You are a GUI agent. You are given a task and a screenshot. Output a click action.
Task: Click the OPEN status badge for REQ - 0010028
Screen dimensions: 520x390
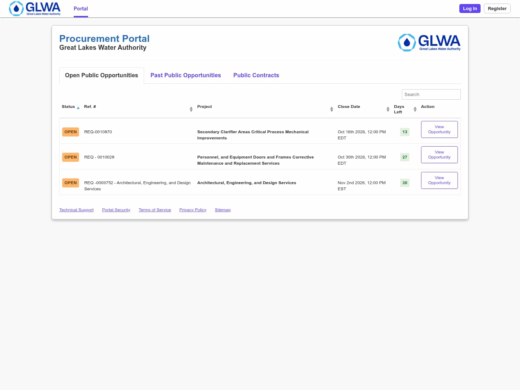[x=70, y=157]
